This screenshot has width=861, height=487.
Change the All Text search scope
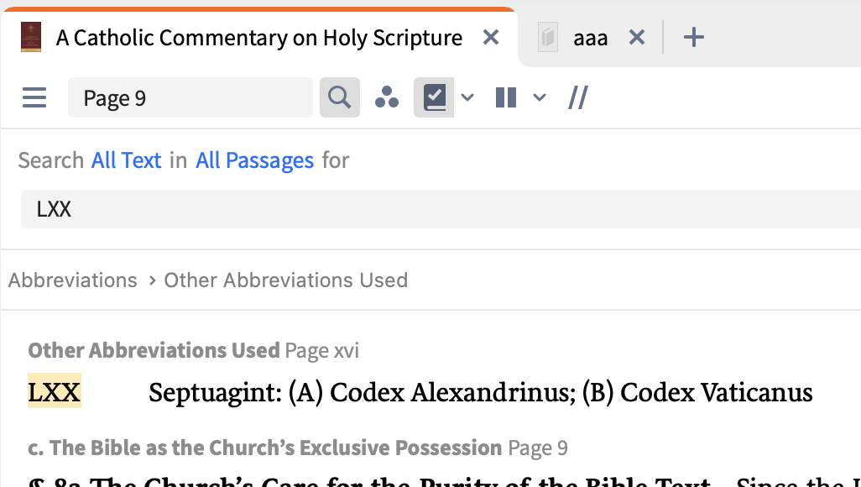(x=126, y=160)
